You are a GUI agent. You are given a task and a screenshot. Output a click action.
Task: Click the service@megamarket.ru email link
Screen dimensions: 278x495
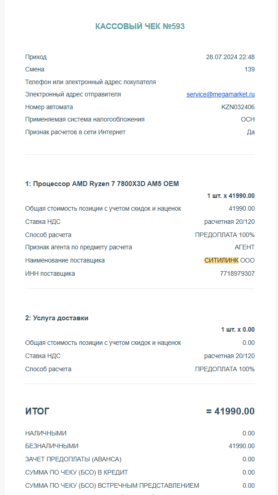click(220, 95)
